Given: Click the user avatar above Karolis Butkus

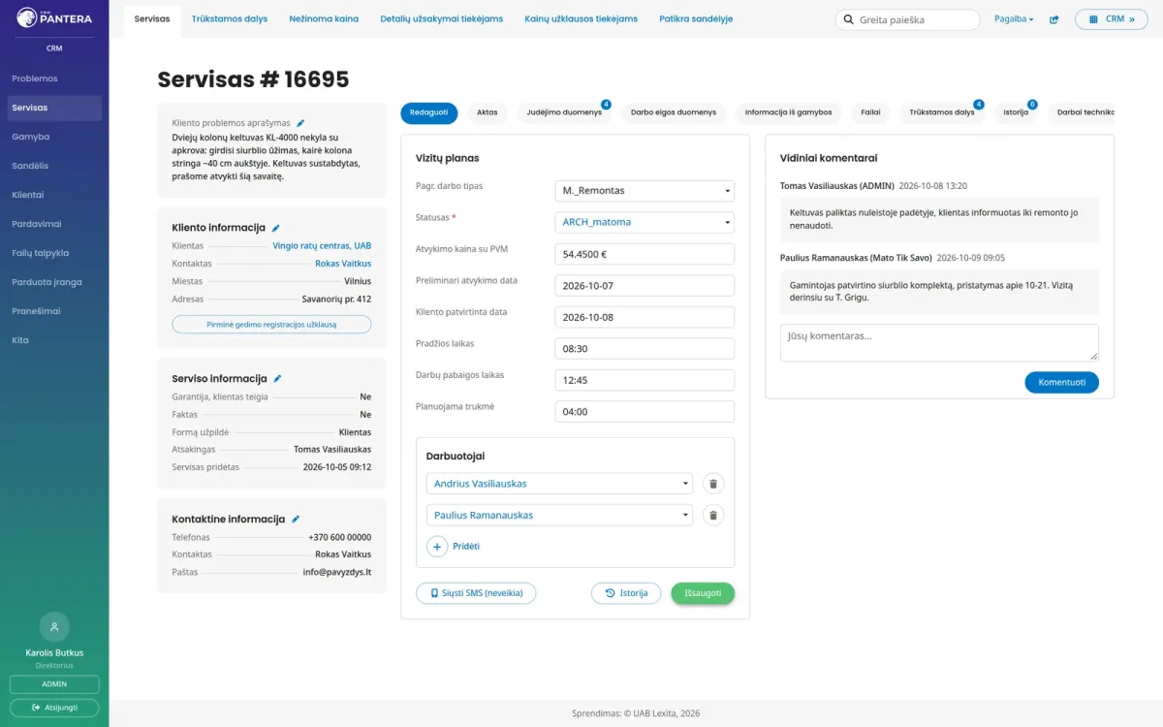Looking at the screenshot, I should [x=54, y=626].
